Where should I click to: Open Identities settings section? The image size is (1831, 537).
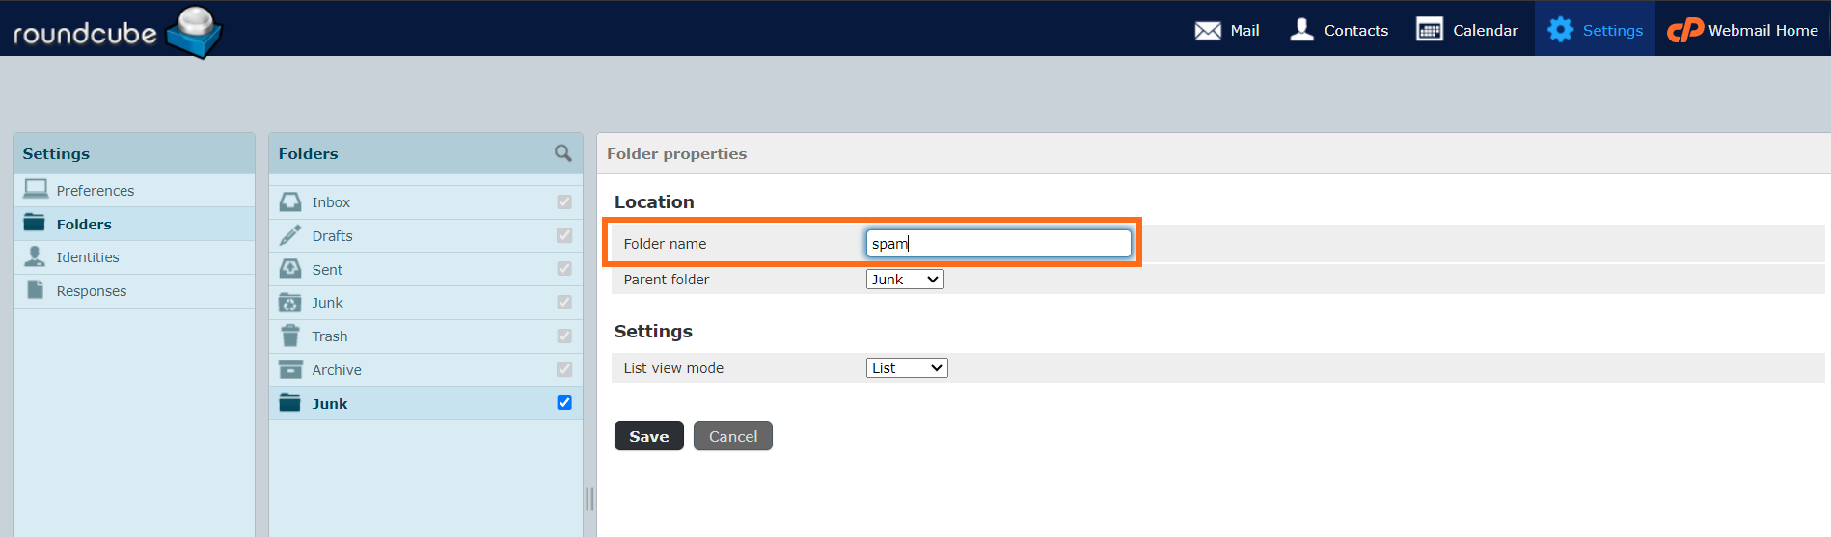(x=134, y=257)
